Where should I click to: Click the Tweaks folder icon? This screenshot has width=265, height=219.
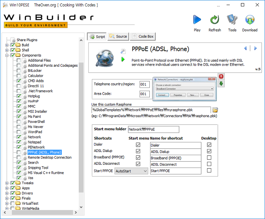click(18, 183)
